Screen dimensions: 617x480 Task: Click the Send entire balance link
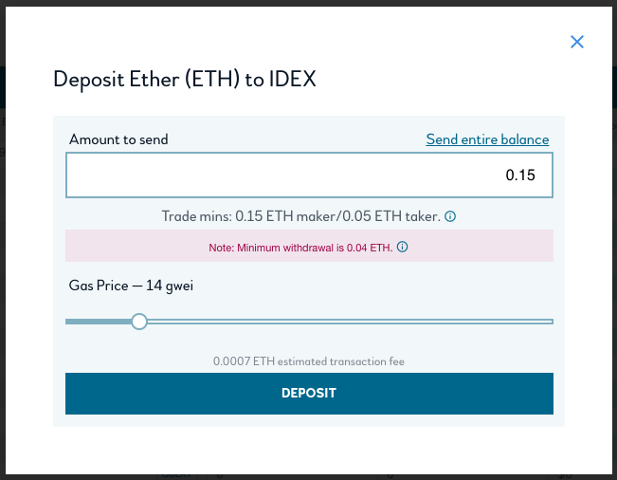point(487,139)
